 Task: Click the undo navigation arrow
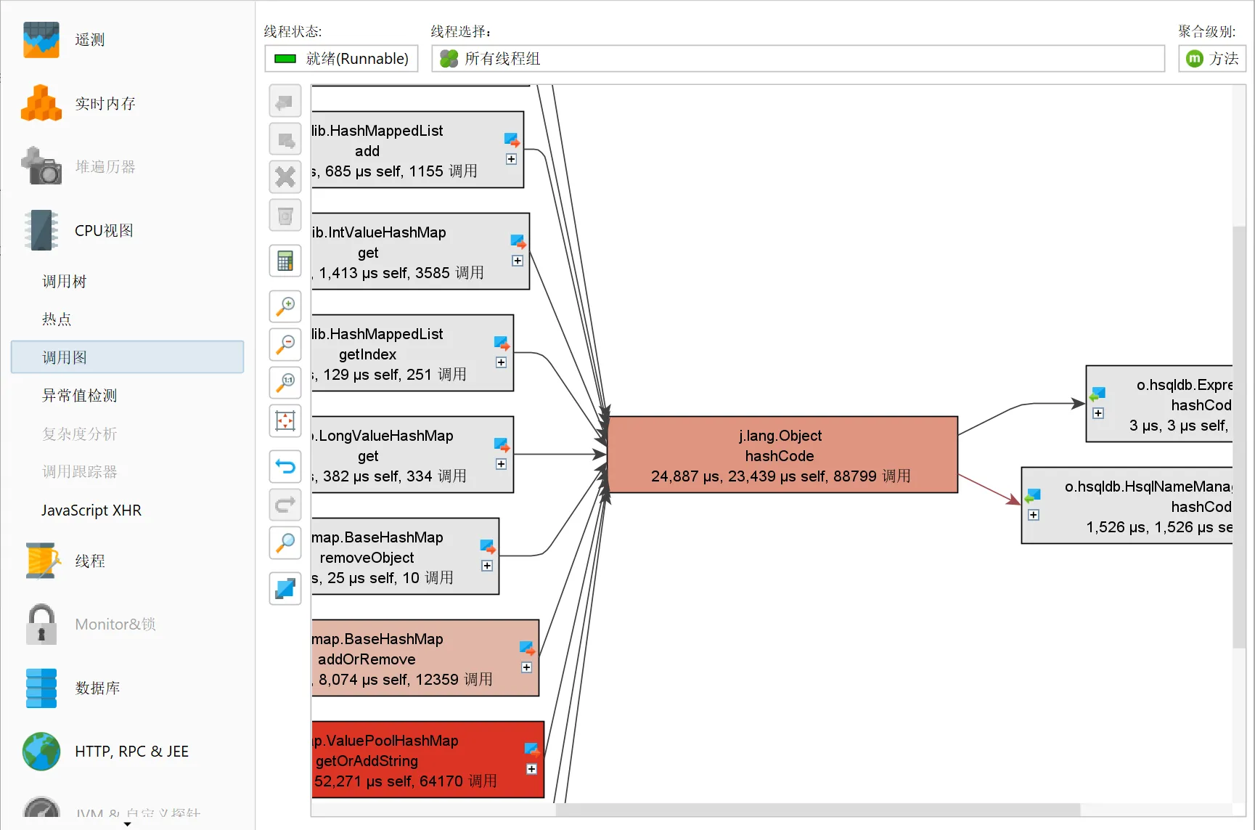[285, 467]
